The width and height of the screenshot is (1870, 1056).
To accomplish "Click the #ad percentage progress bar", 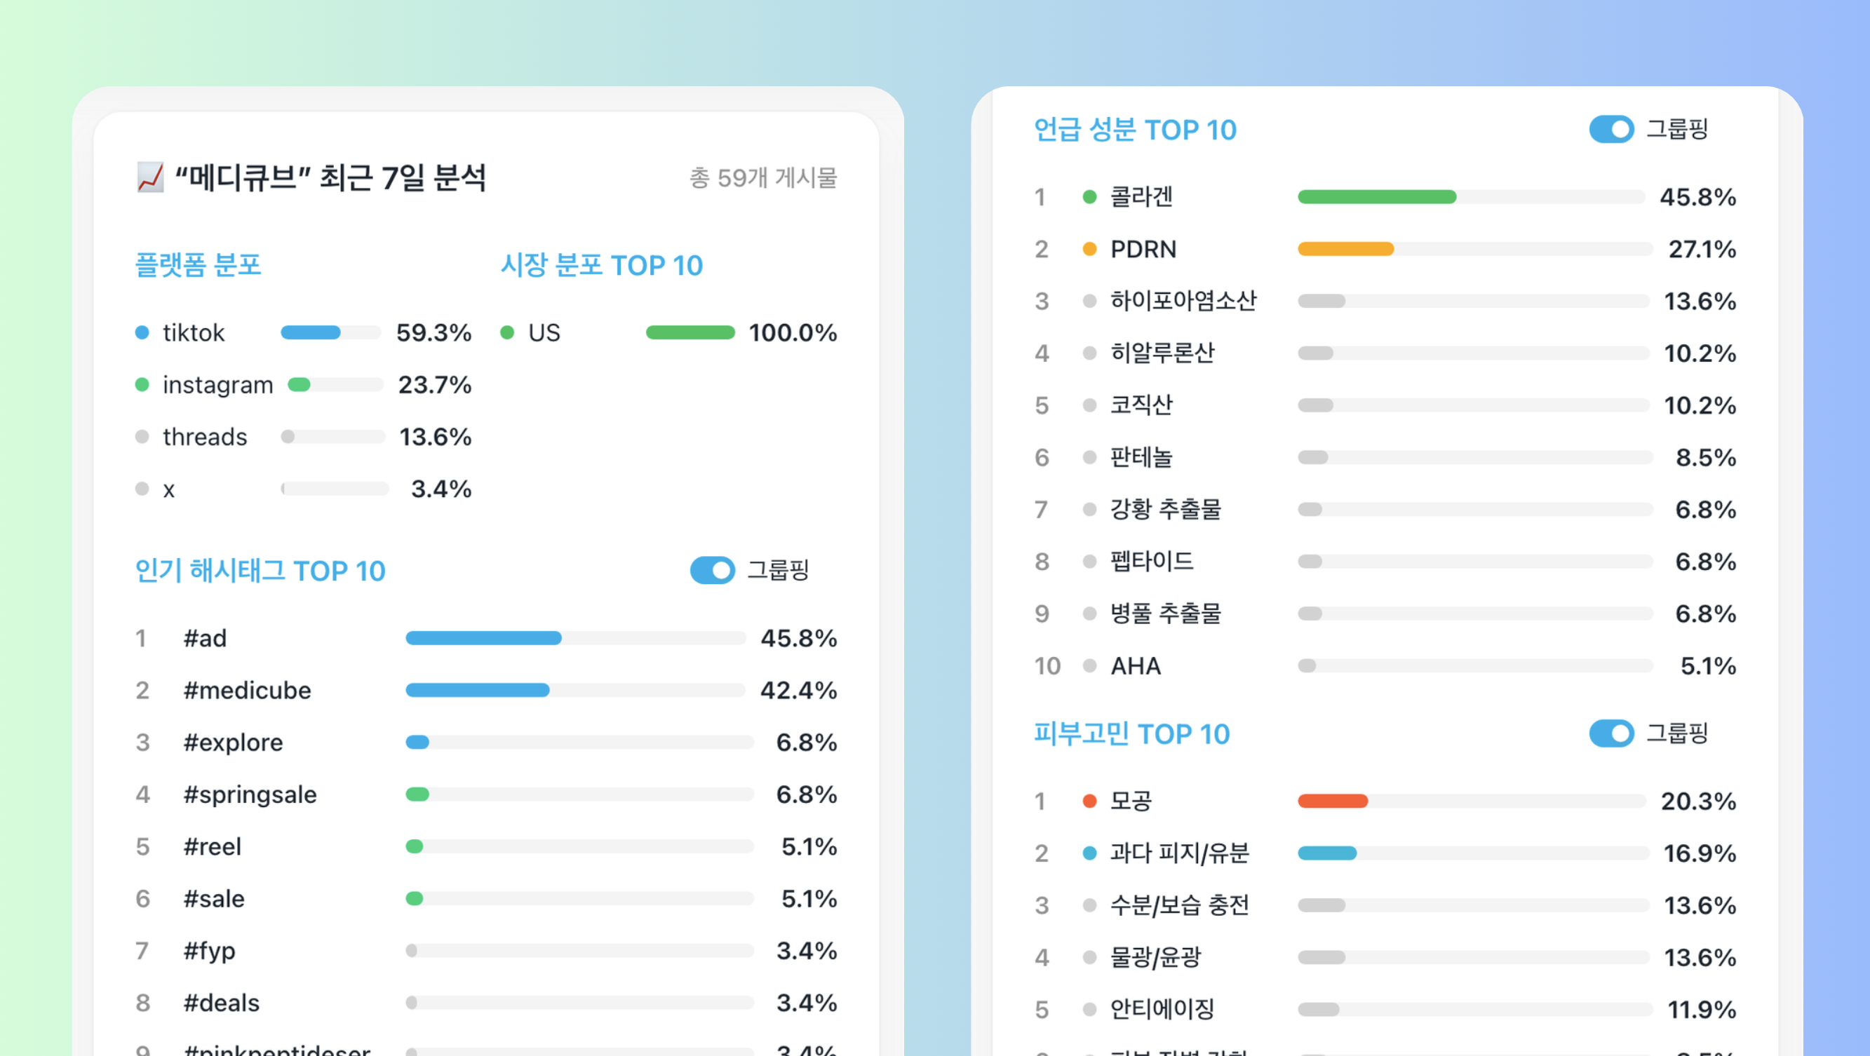I will tap(576, 638).
